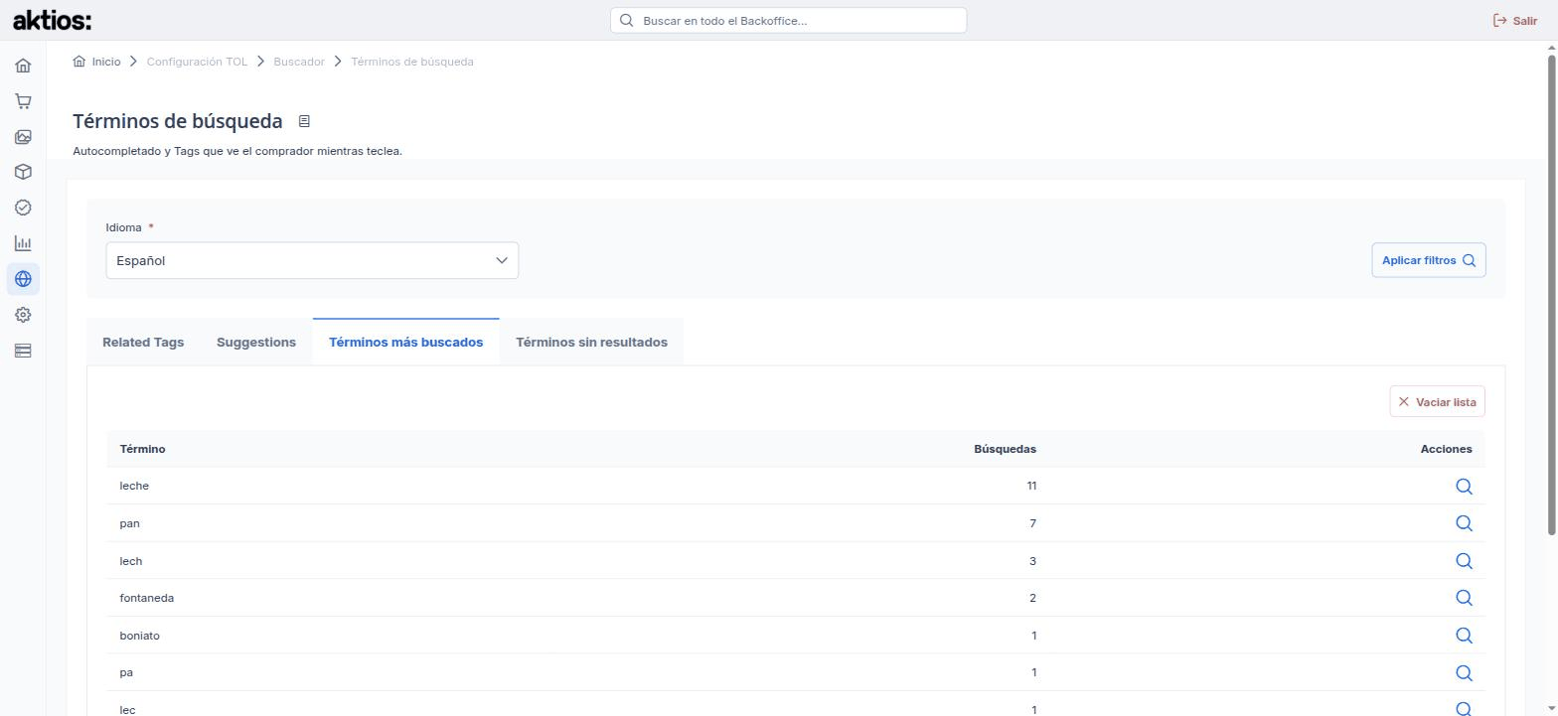Switch to Términos sin resultados tab
1558x716 pixels.
(591, 342)
